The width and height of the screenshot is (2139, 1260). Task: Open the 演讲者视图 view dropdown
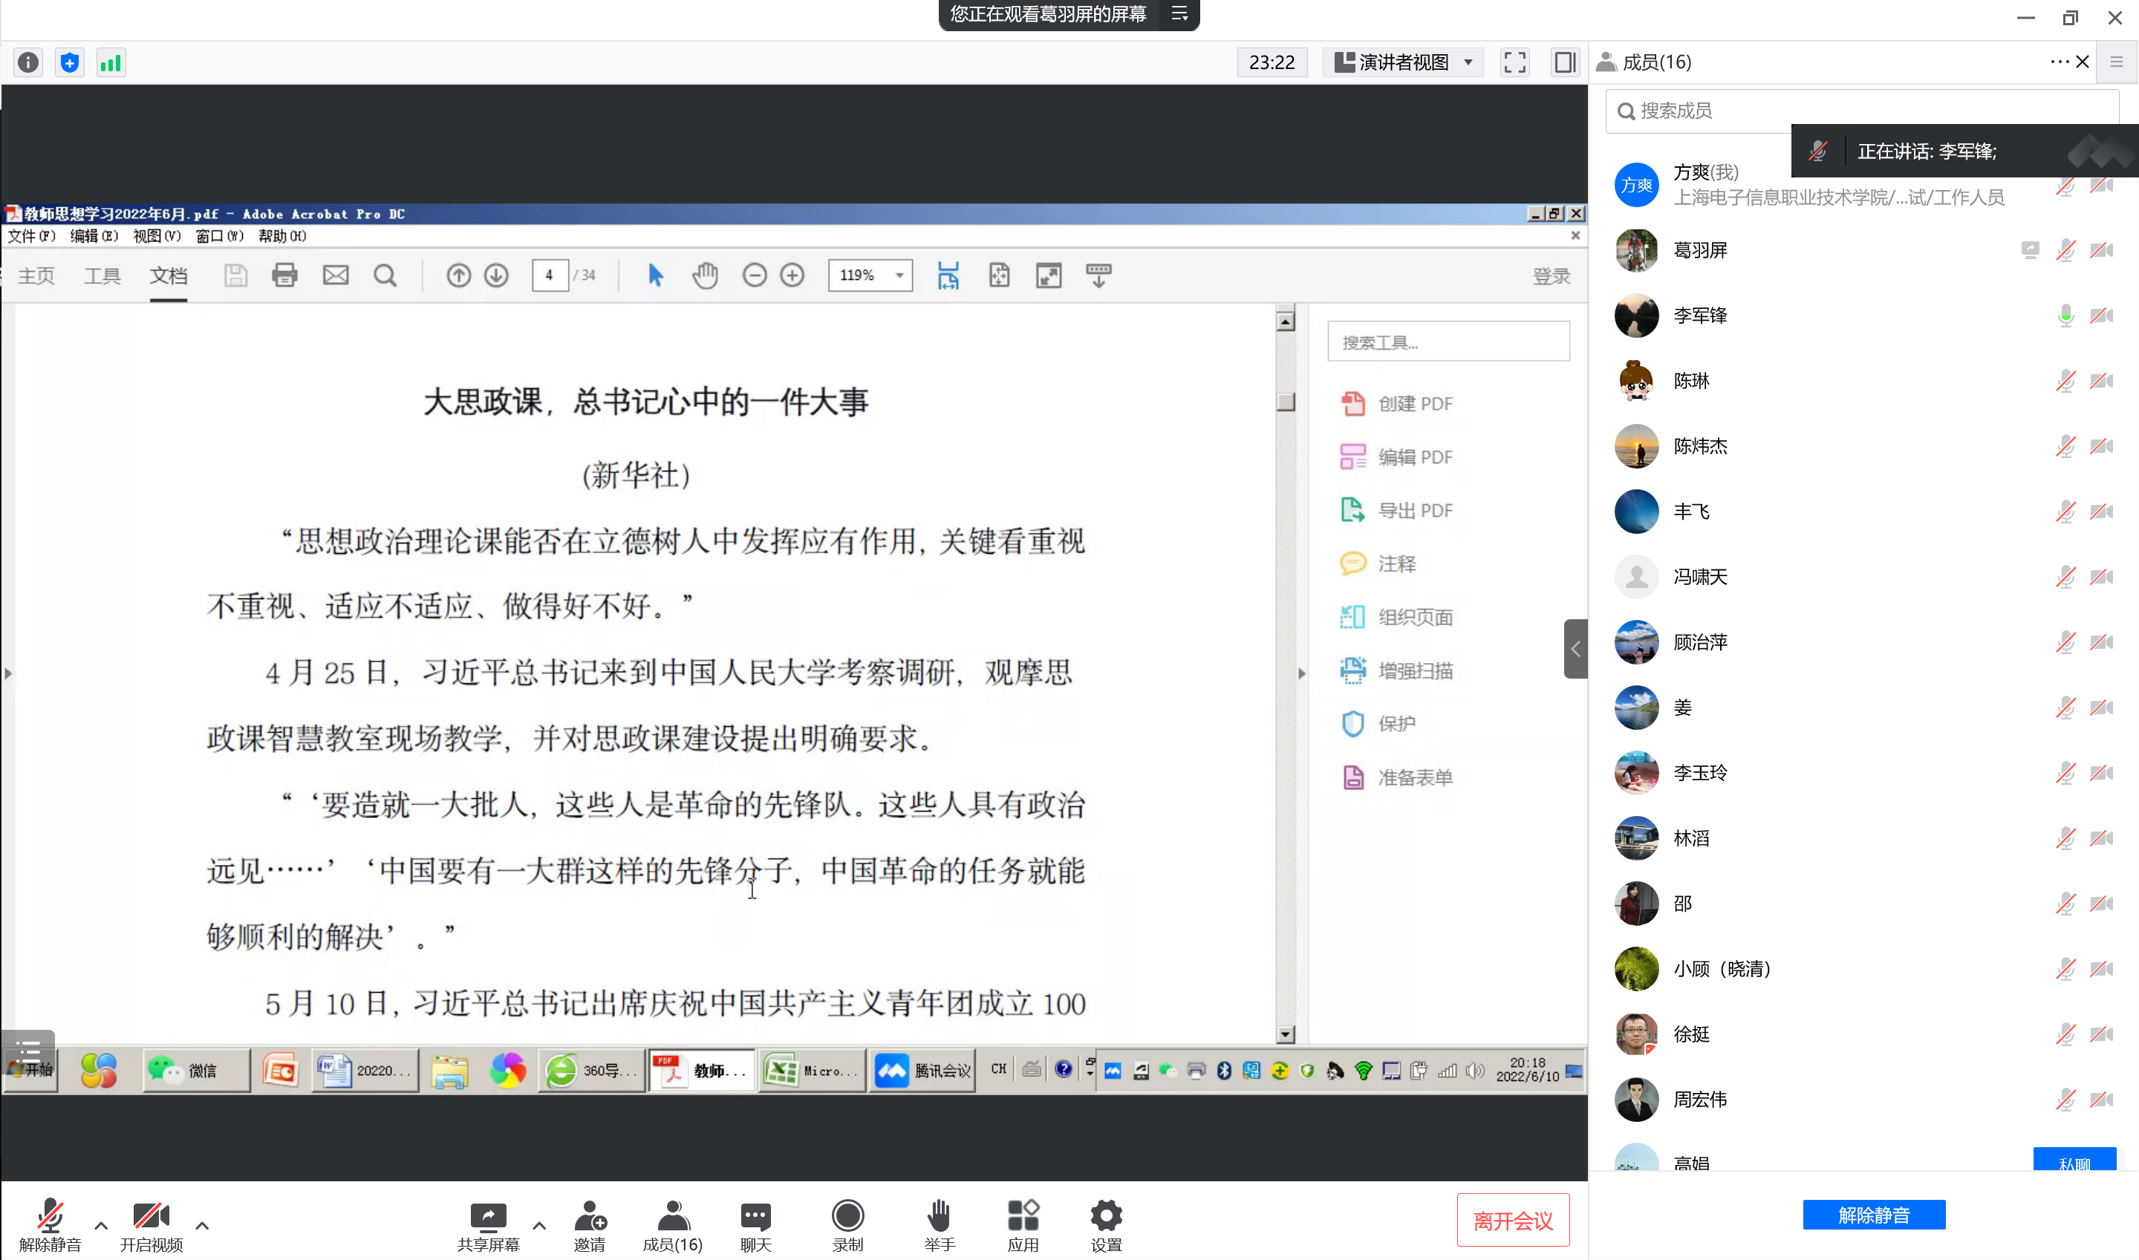pos(1403,63)
